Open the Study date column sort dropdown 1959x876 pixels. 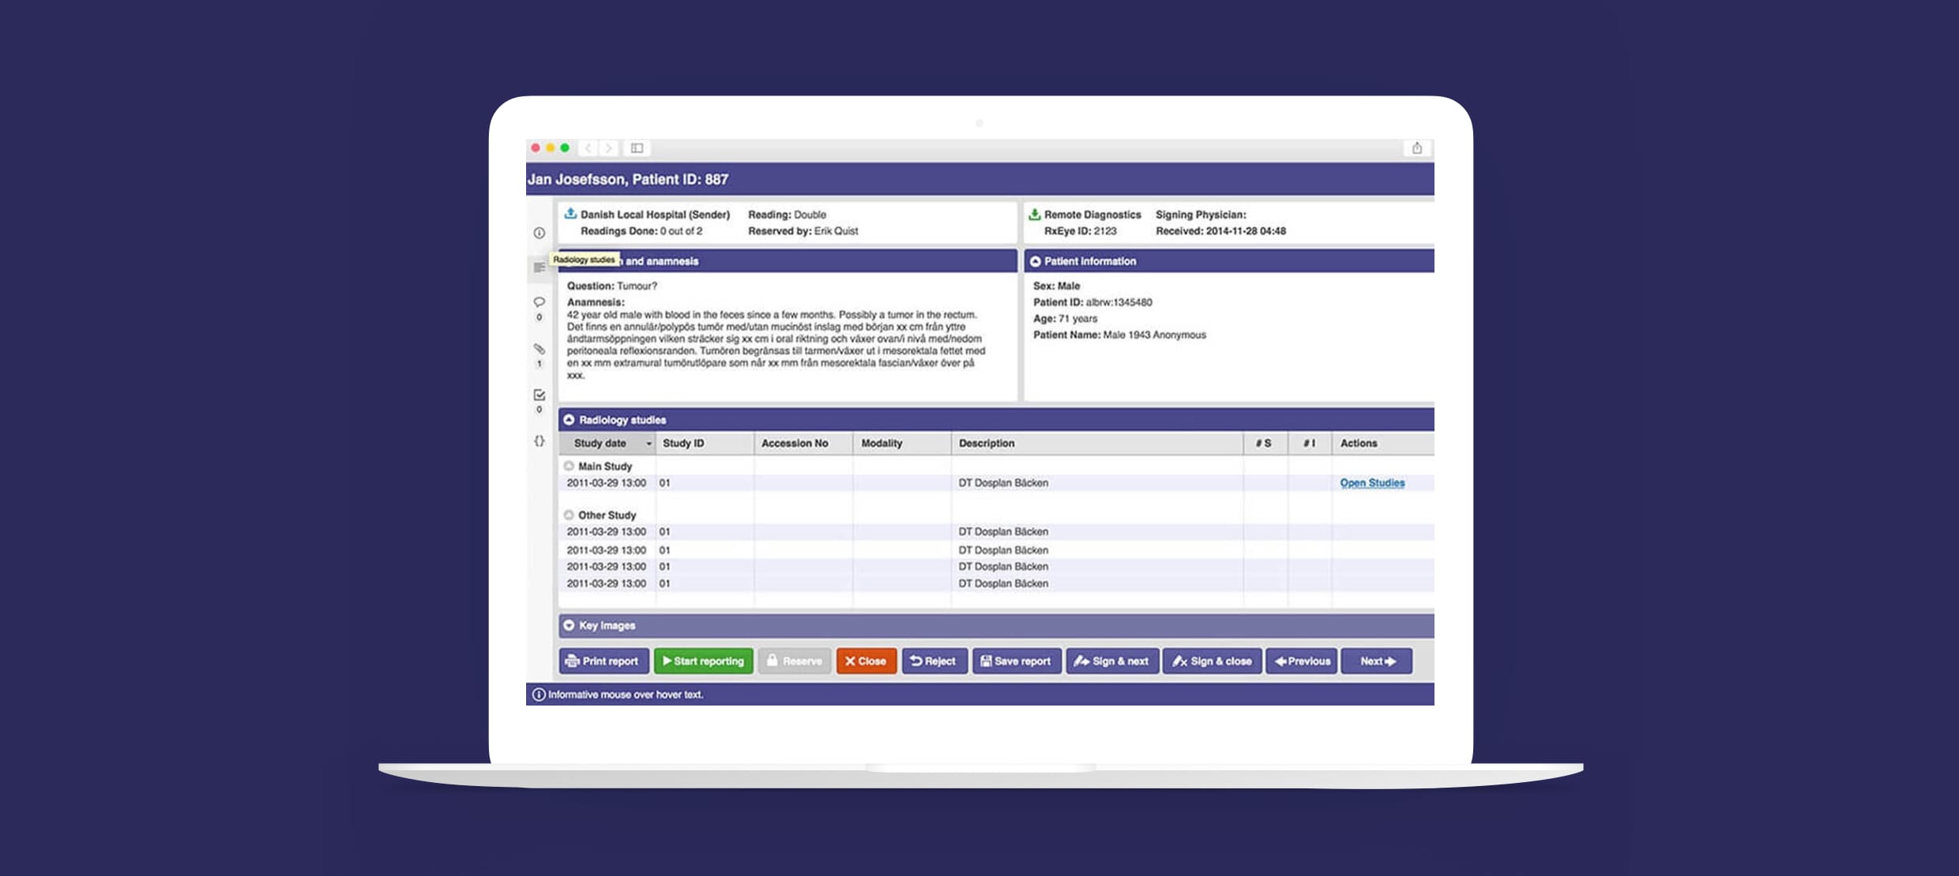tap(649, 444)
